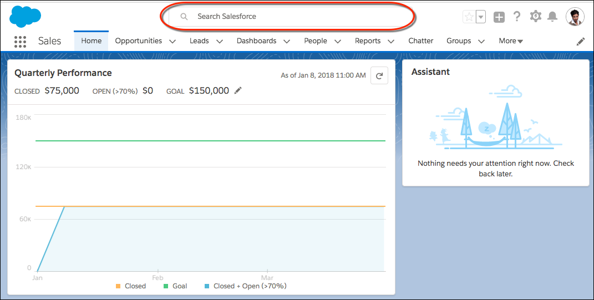Click the green Goal legend swatch
594x300 pixels.
pos(165,286)
